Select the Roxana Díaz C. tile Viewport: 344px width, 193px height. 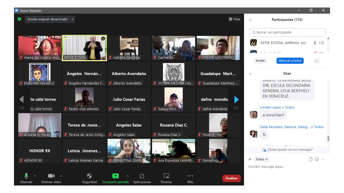point(174,125)
